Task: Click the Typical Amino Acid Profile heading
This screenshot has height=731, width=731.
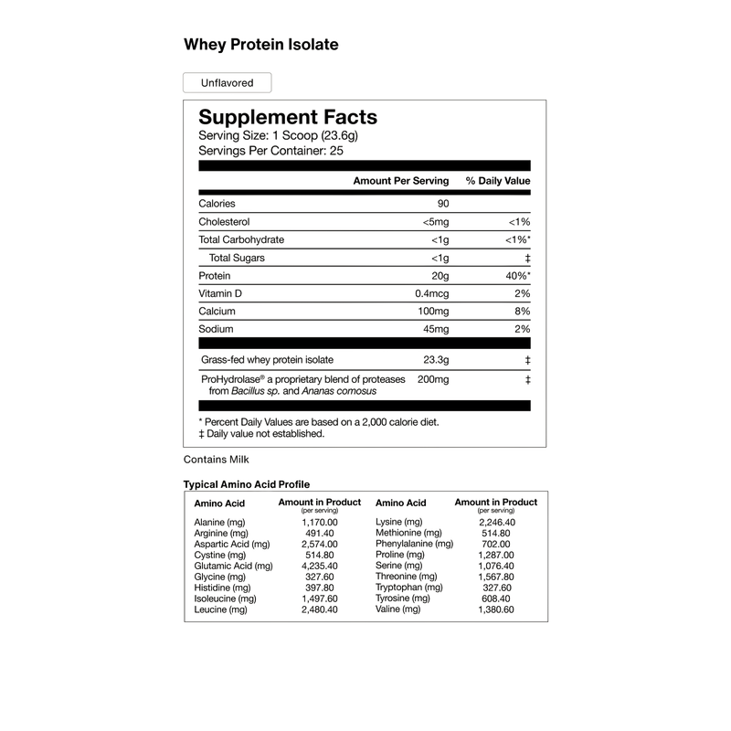Action: [247, 484]
